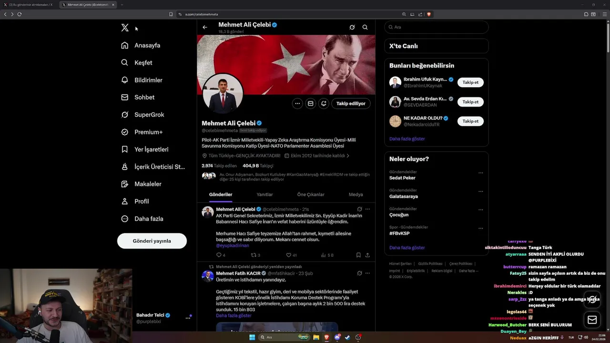Image resolution: width=610 pixels, height=343 pixels.
Task: Open Sedat Peker trend options
Action: [480, 173]
